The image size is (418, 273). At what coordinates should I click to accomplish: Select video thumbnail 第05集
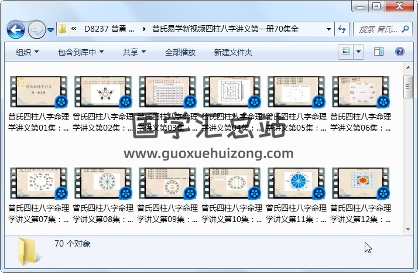click(x=296, y=91)
